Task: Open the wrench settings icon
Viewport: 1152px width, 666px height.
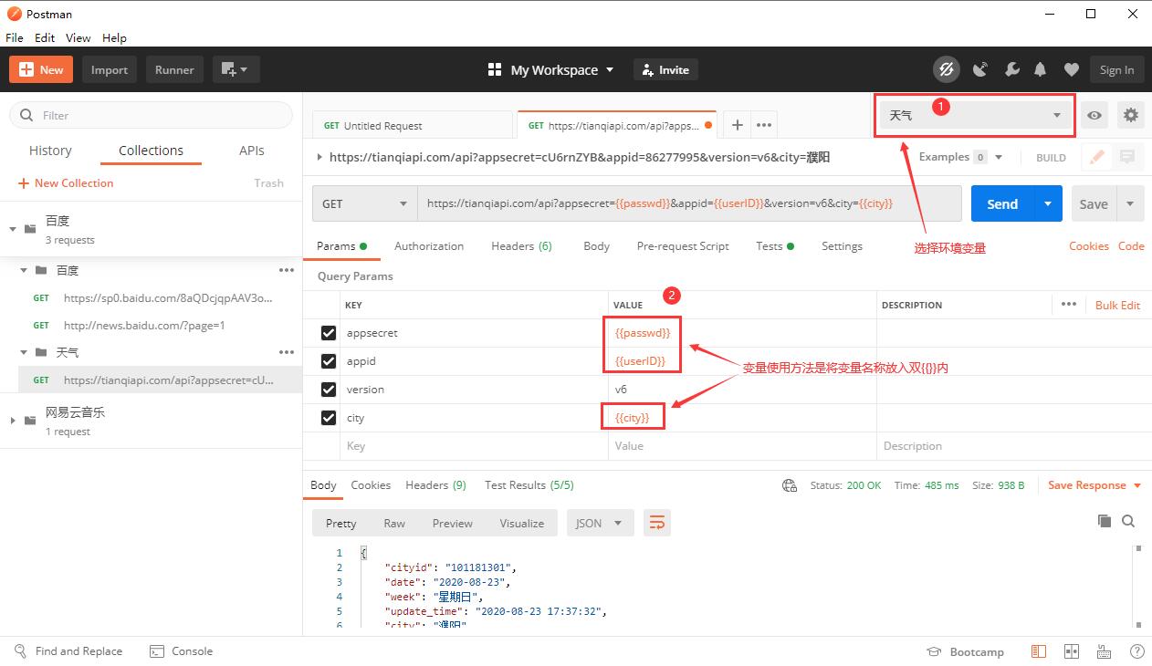Action: click(1011, 69)
